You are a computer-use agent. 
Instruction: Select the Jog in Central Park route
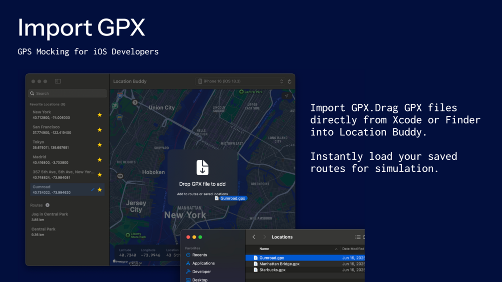67,217
